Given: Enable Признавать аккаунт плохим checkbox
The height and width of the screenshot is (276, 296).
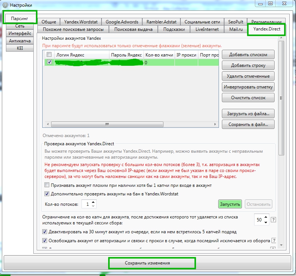Looking at the screenshot, I should 47,185.
